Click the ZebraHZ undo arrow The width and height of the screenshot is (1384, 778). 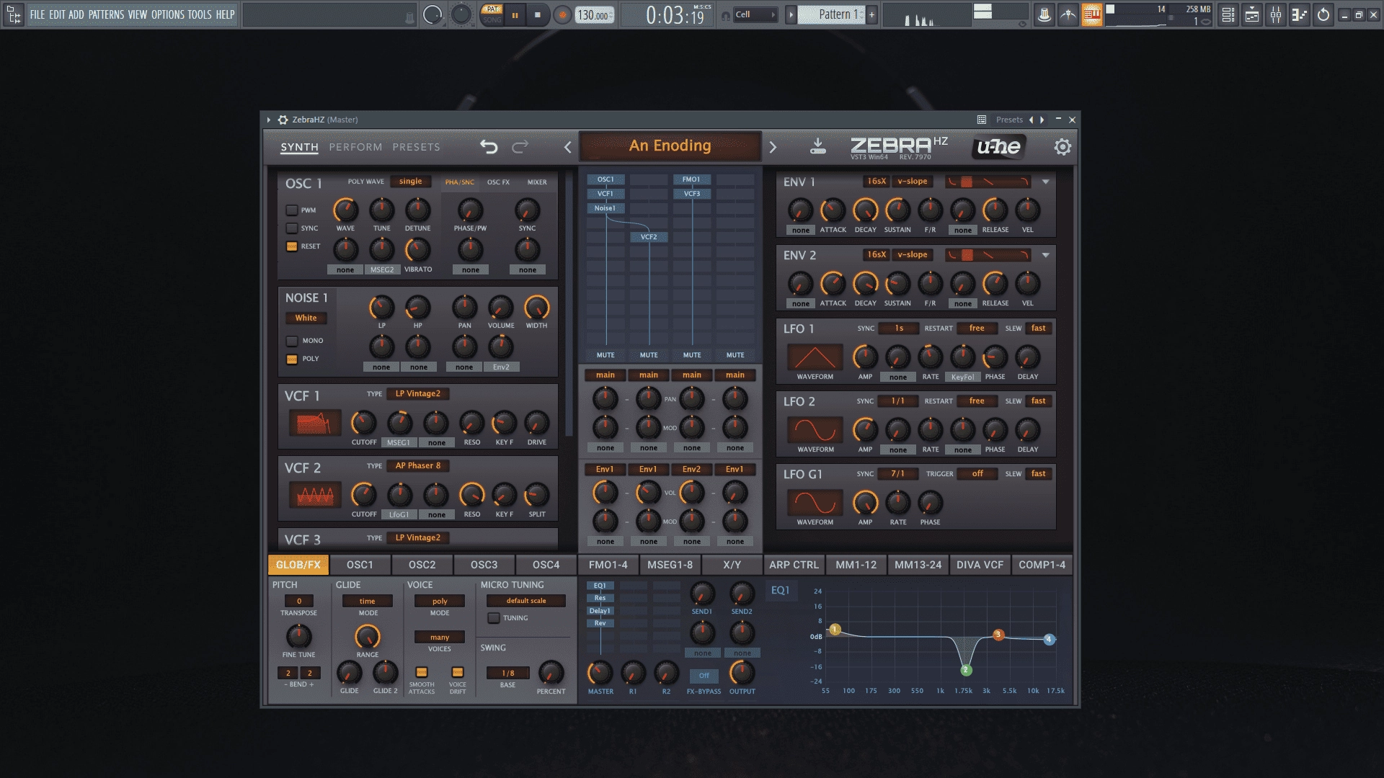tap(489, 147)
